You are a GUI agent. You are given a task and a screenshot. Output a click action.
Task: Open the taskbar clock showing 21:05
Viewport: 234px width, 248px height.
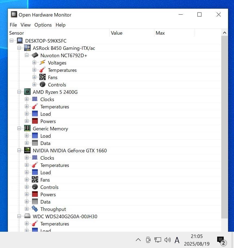pyautogui.click(x=197, y=240)
